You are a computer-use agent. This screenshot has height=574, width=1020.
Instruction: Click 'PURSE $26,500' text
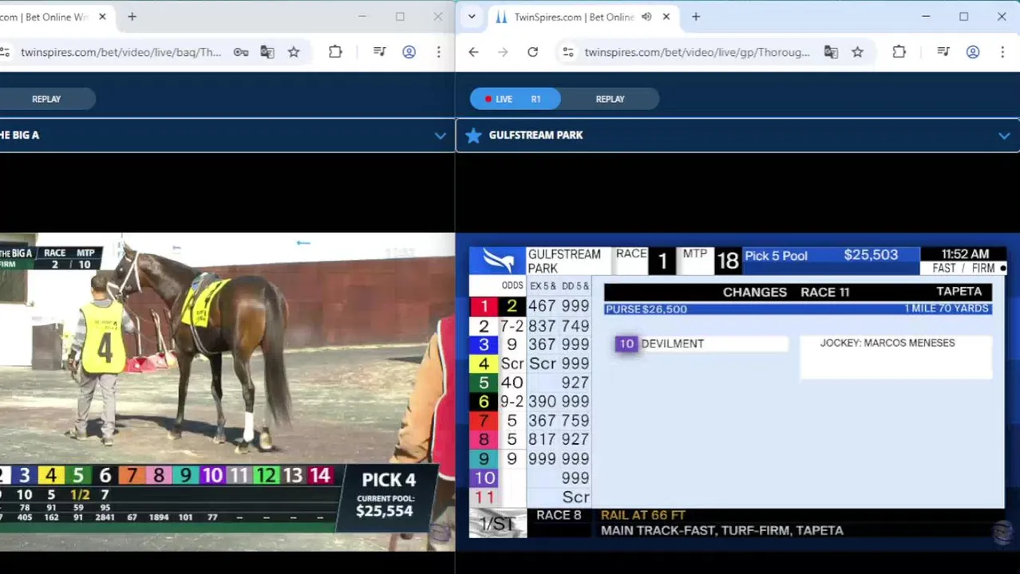[x=646, y=309]
